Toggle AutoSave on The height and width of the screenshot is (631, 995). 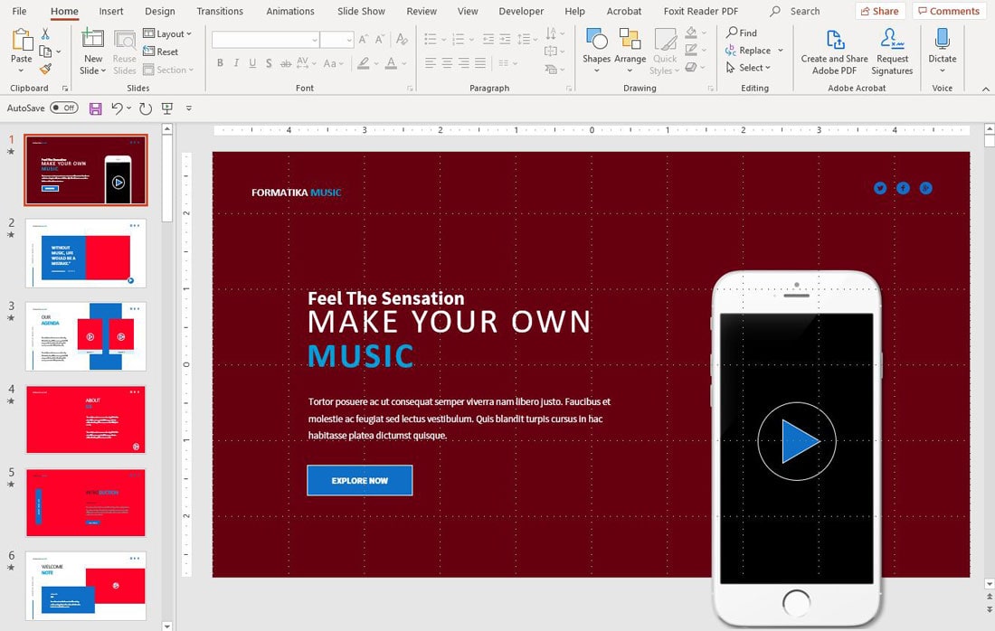pos(63,108)
